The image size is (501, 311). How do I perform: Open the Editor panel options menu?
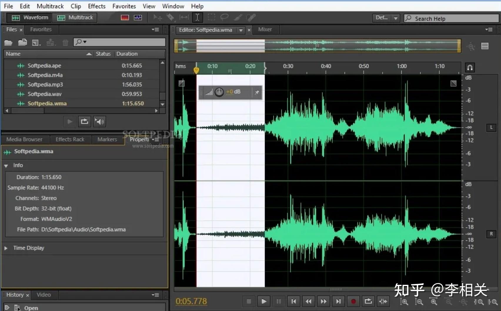pos(489,29)
